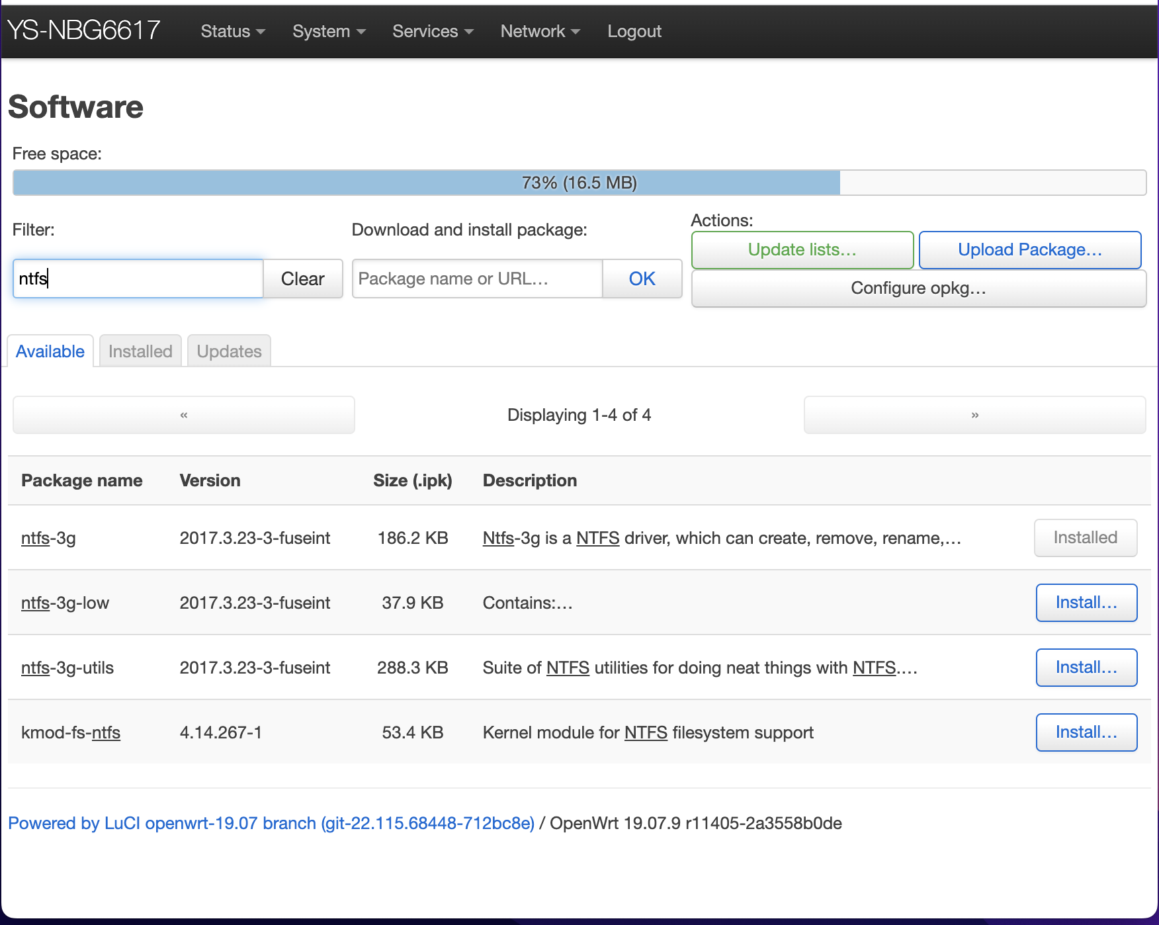The width and height of the screenshot is (1159, 925).
Task: Go to previous page of packages
Action: coord(184,415)
